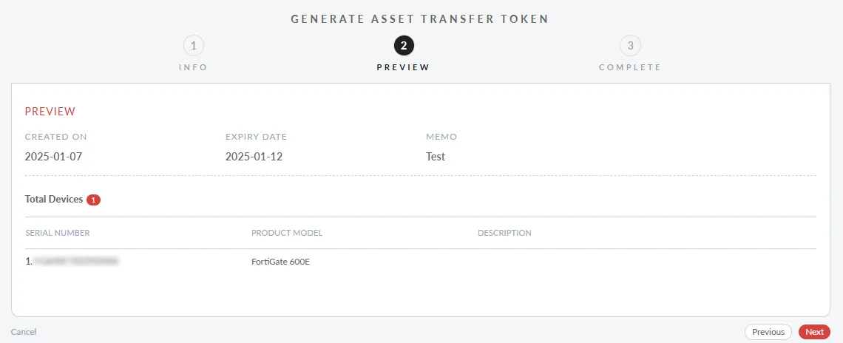Click the expiry date 2025-01-12

click(x=254, y=157)
